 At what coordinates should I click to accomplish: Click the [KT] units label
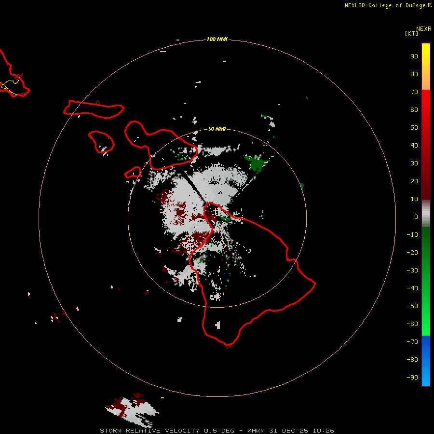pos(411,33)
